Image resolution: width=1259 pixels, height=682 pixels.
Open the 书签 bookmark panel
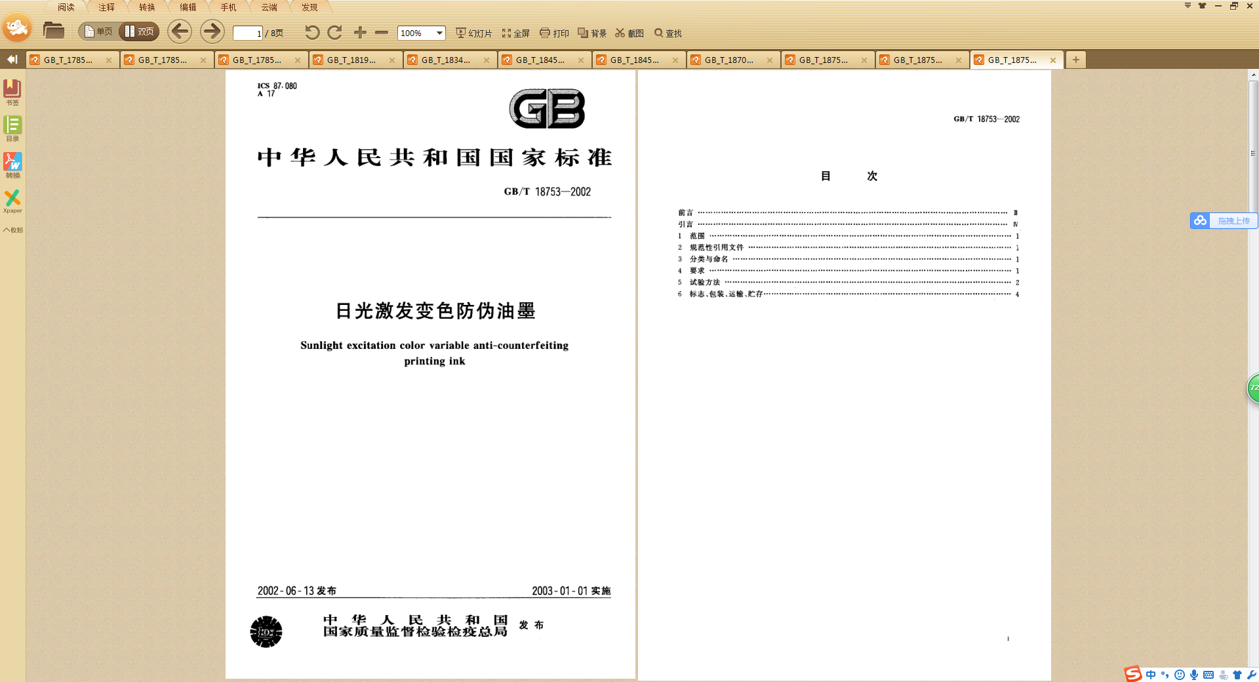click(12, 91)
